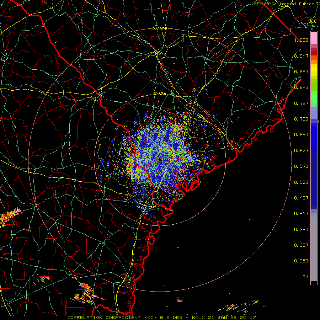Viewport: 320px width, 320px height.
Task: Click the 0.733 scale value
Action: pyautogui.click(x=301, y=119)
